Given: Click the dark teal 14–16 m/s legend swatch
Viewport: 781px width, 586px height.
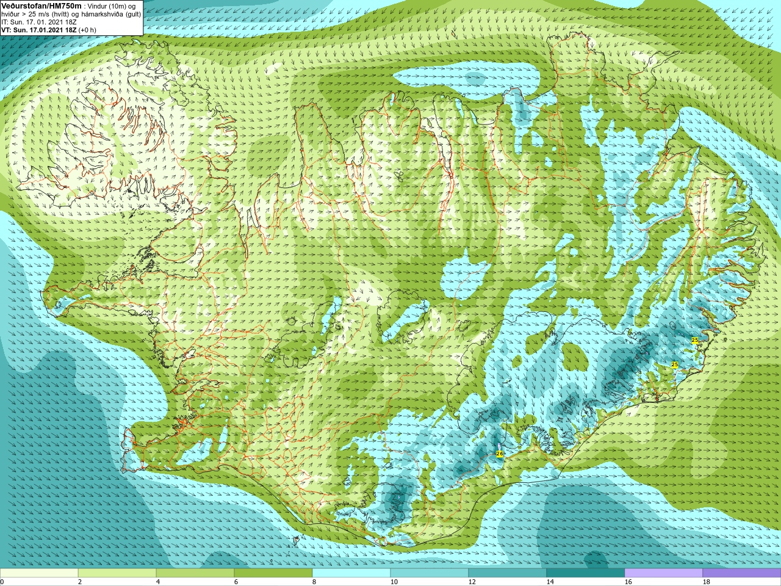Looking at the screenshot, I should (x=586, y=573).
